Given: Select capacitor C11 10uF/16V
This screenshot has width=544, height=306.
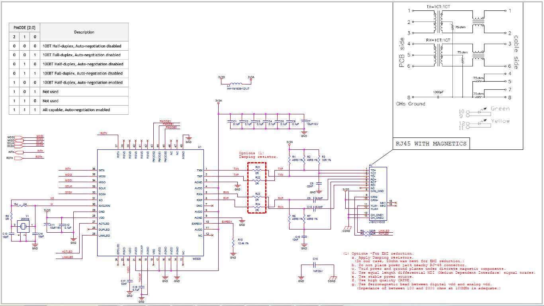Looking at the screenshot, I should pyautogui.click(x=47, y=225).
